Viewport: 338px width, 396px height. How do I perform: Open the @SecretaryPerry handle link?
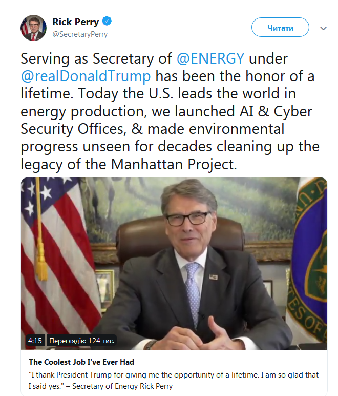pyautogui.click(x=80, y=34)
